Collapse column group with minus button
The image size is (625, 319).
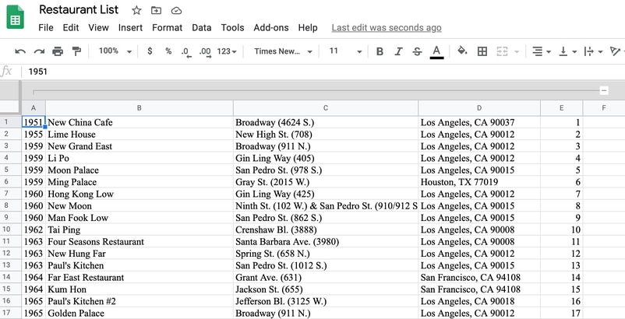tap(604, 90)
